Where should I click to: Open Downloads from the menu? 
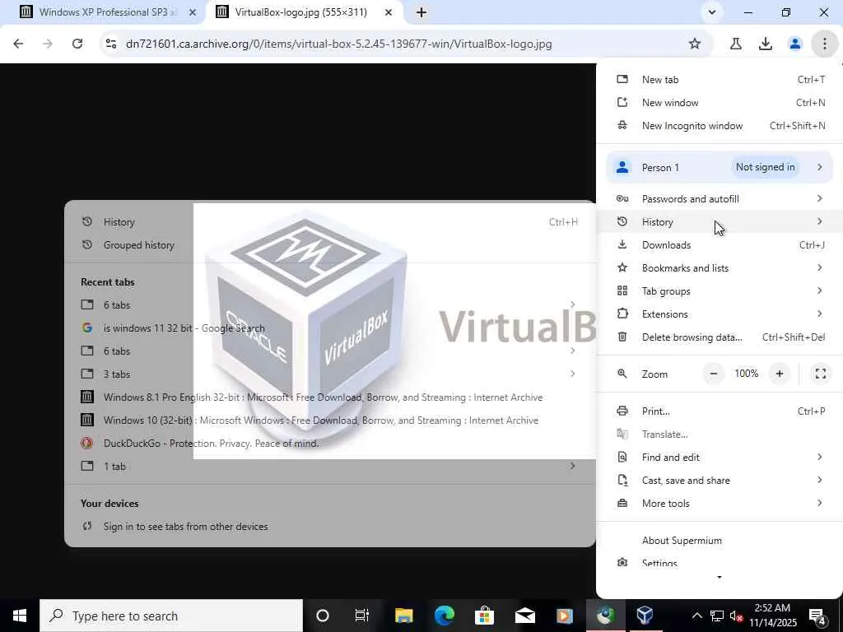click(x=720, y=245)
